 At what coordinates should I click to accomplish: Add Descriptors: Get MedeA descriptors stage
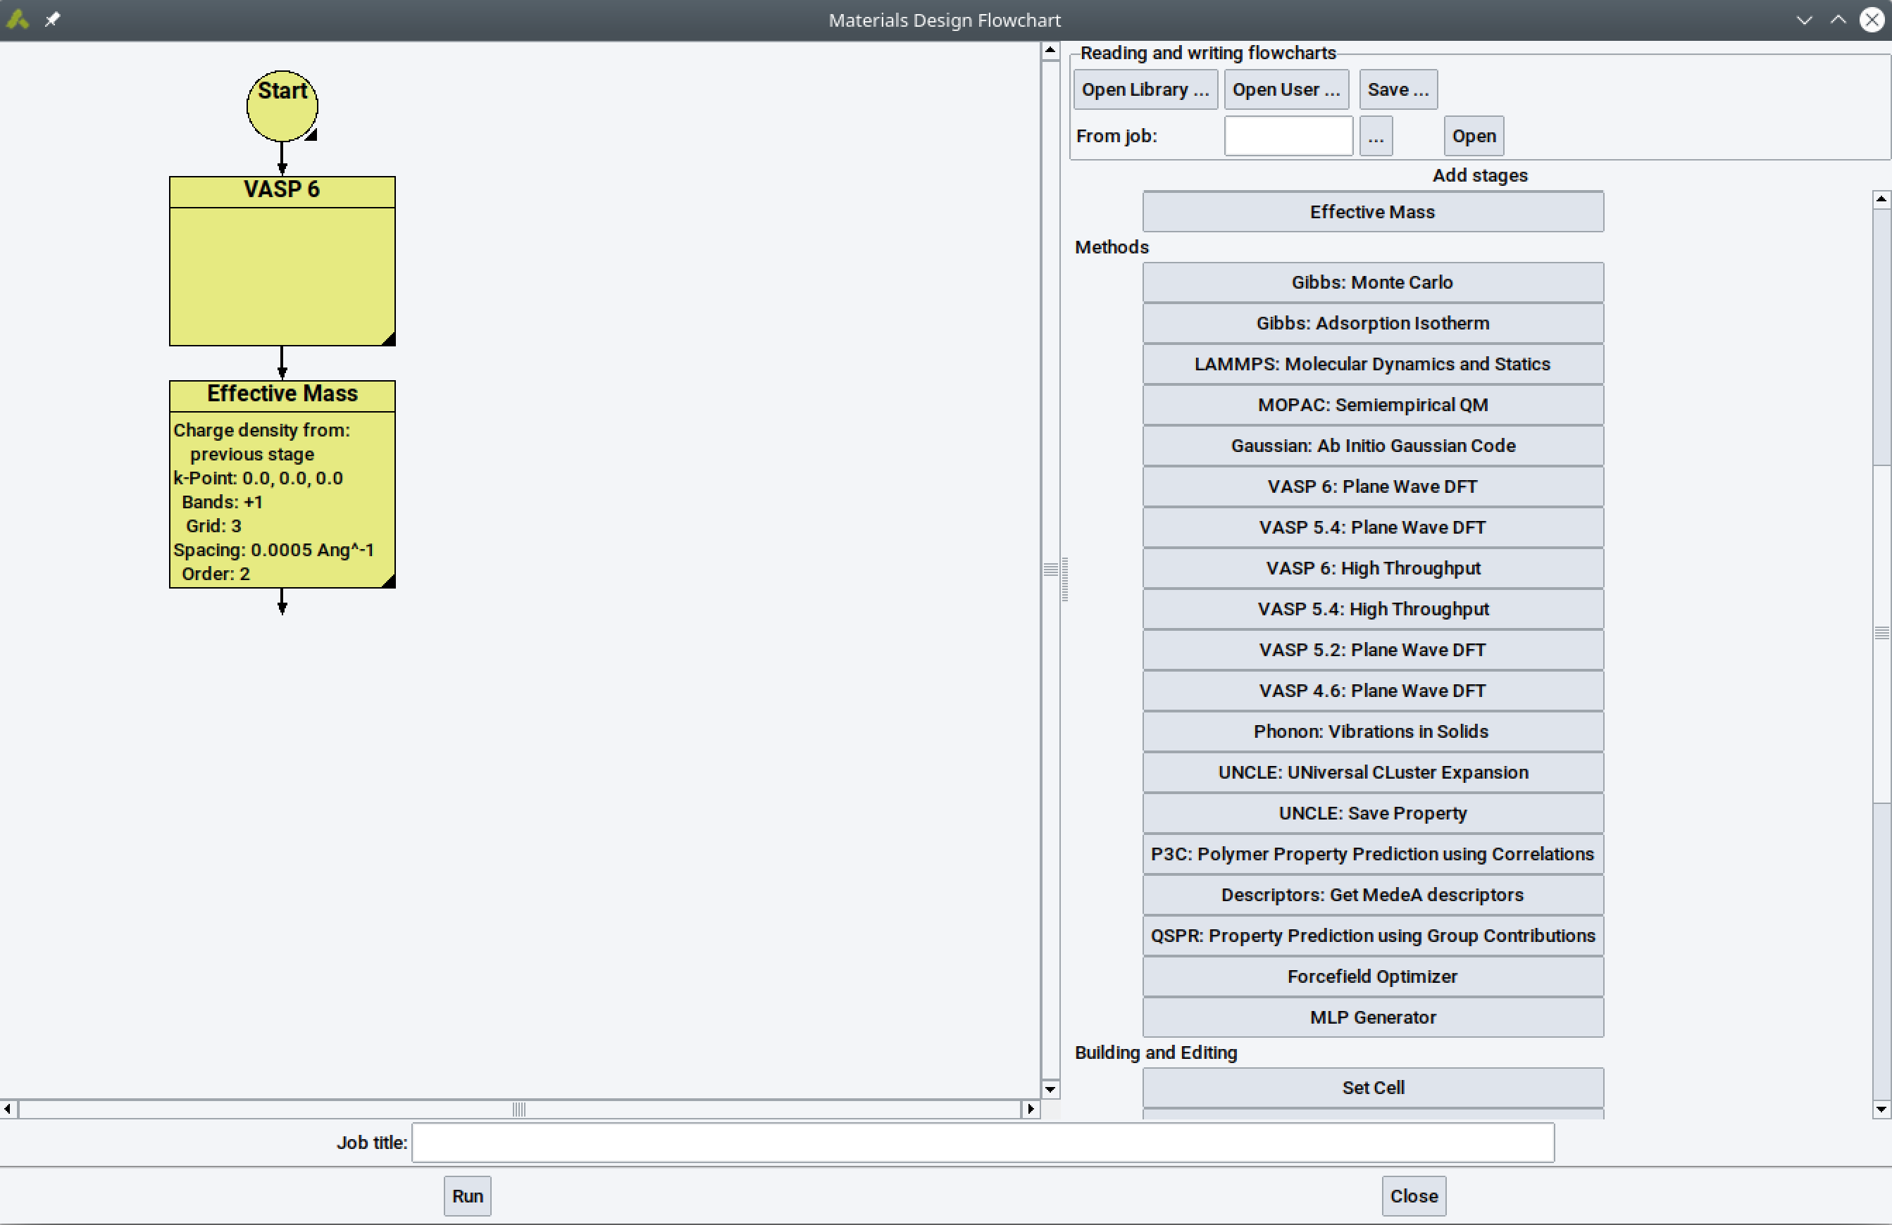[x=1372, y=895]
